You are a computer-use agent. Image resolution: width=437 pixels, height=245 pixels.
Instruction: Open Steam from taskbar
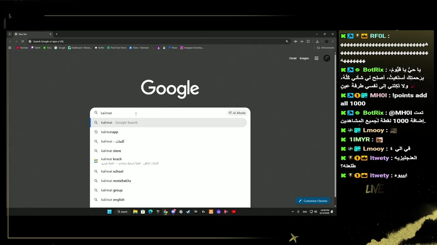188,212
